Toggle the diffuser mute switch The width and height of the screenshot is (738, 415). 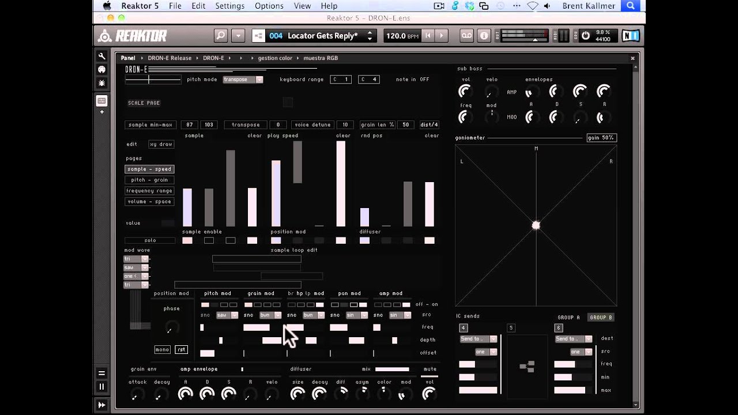point(430,376)
